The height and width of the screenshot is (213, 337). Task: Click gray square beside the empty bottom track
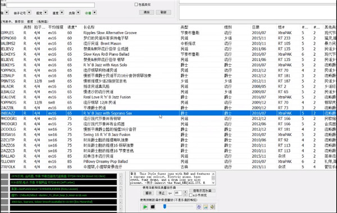point(4,208)
